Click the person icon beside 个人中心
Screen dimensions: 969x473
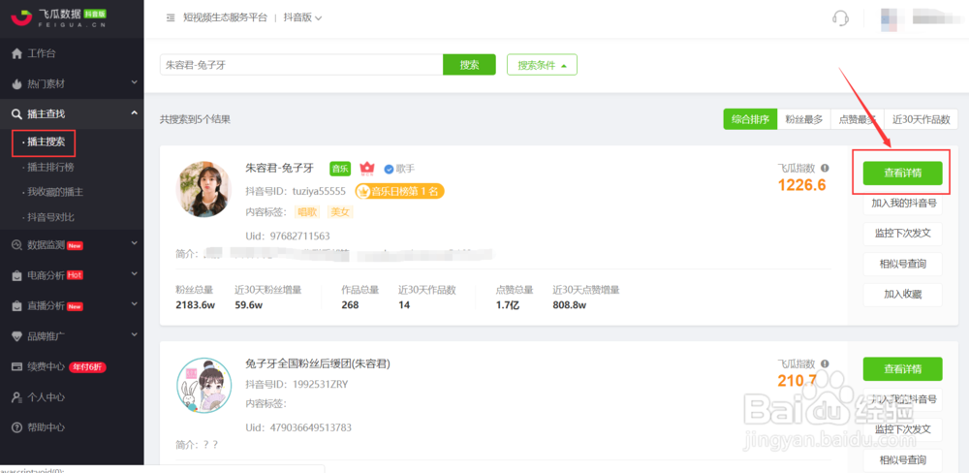17,397
